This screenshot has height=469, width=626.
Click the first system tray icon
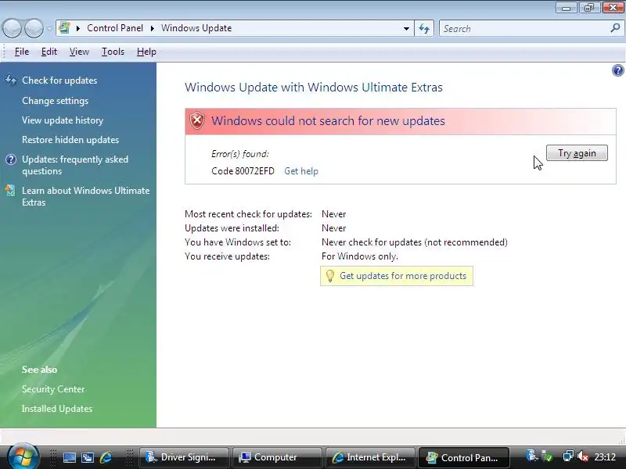[x=532, y=456]
